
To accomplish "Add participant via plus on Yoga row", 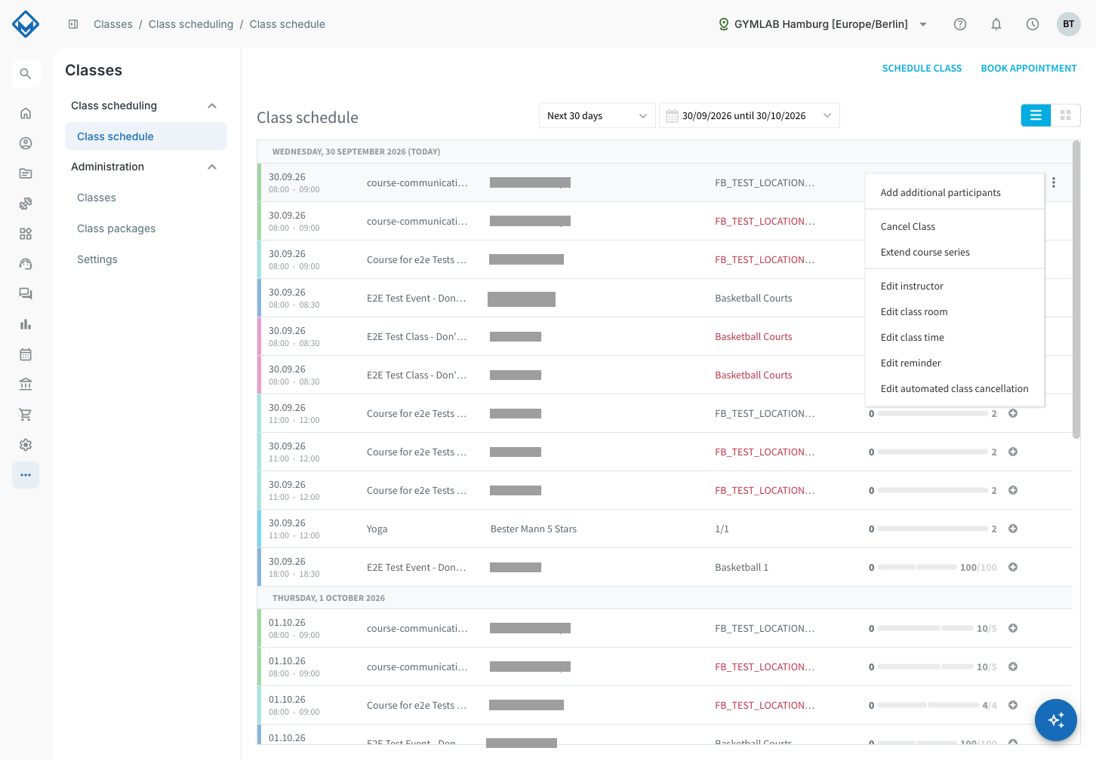I will pyautogui.click(x=1013, y=529).
